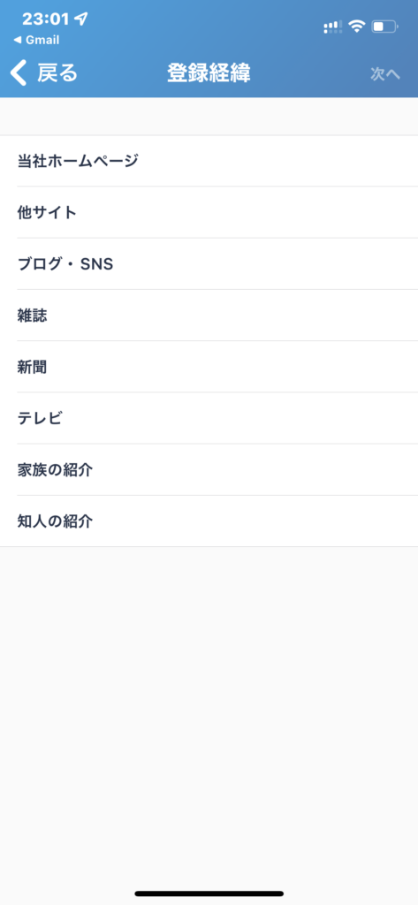Image resolution: width=418 pixels, height=905 pixels.
Task: Tap the back chevron arrow icon
Action: coord(19,73)
